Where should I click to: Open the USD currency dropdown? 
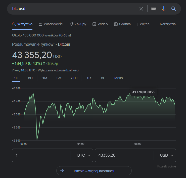[x=167, y=155]
